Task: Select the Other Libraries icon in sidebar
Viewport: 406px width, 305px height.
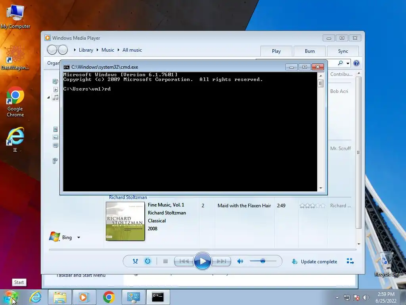Action: coord(55,161)
